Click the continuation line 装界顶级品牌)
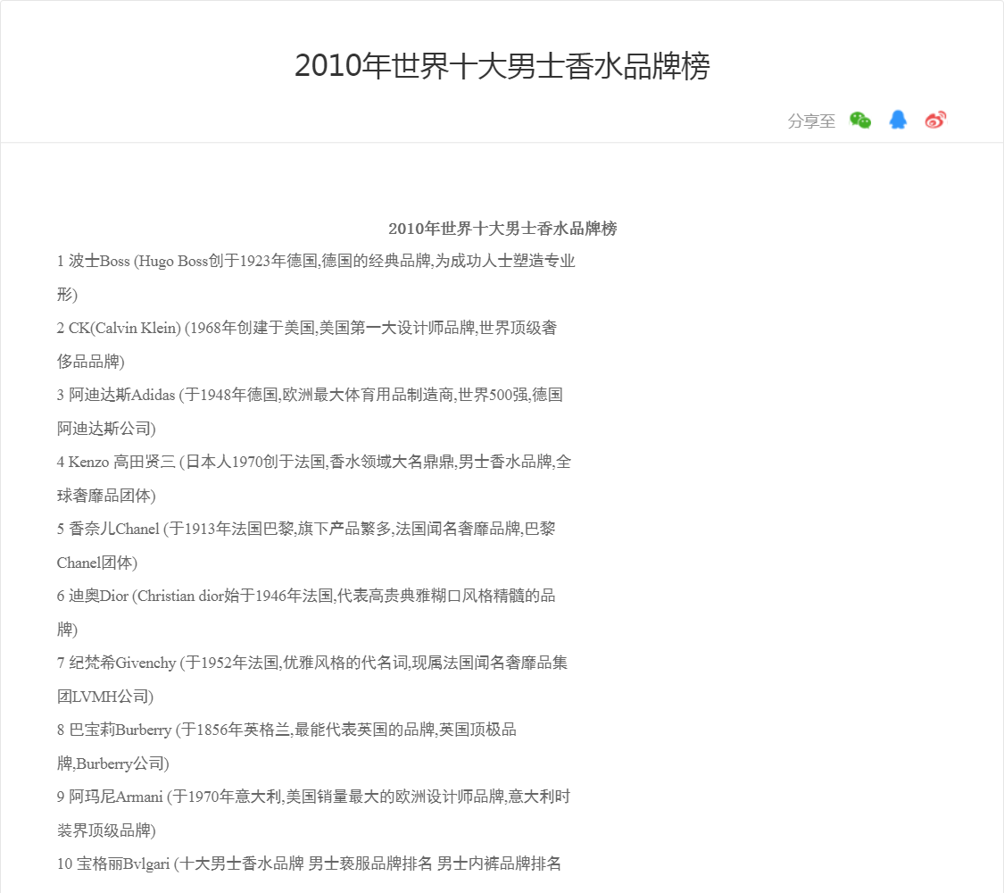 (x=106, y=830)
